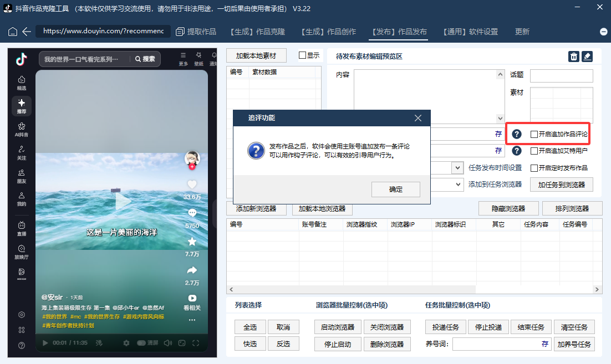Click the 全选 button
This screenshot has width=611, height=364.
(250, 327)
